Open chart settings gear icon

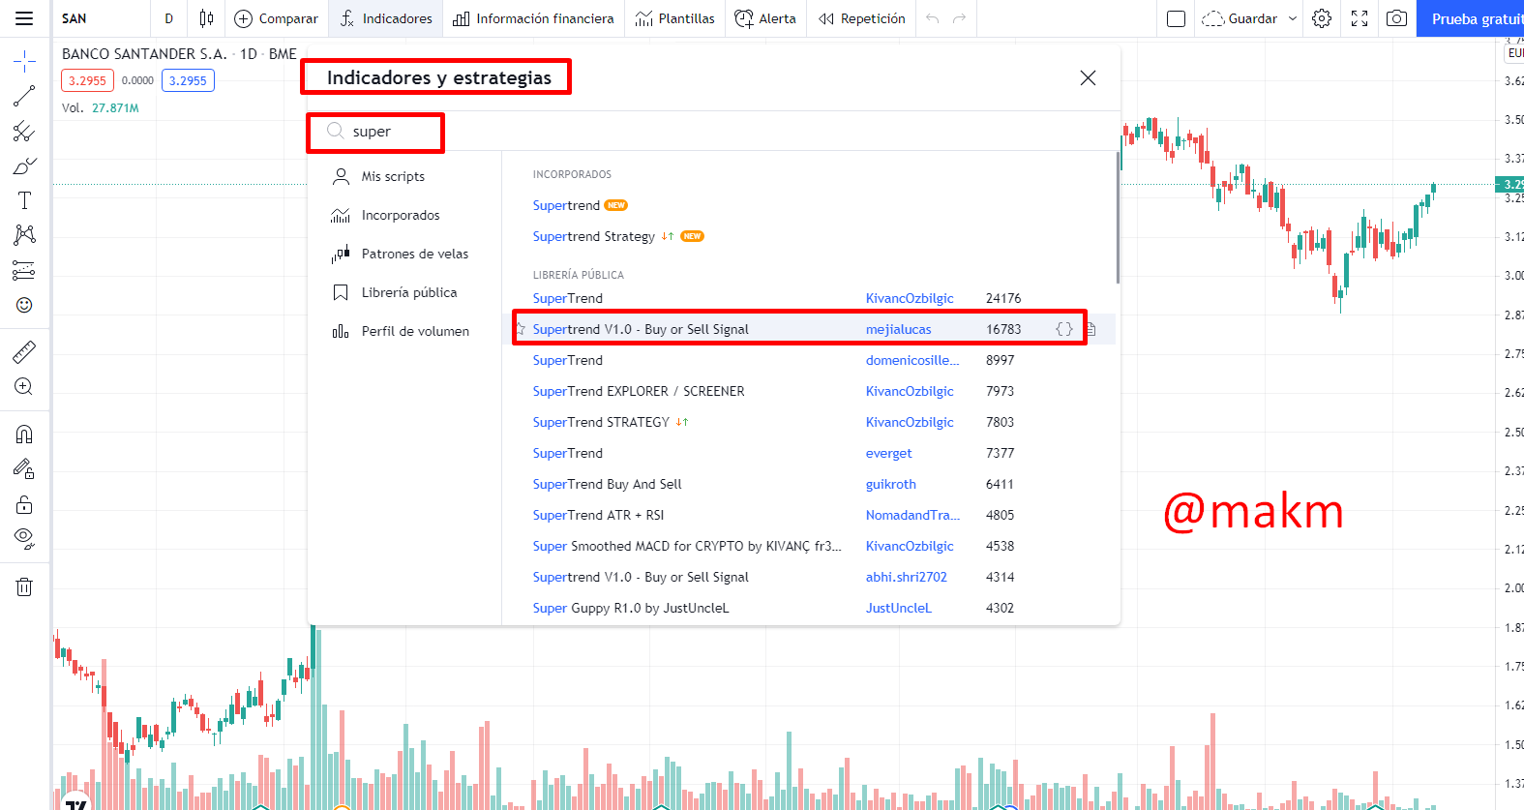[1322, 18]
